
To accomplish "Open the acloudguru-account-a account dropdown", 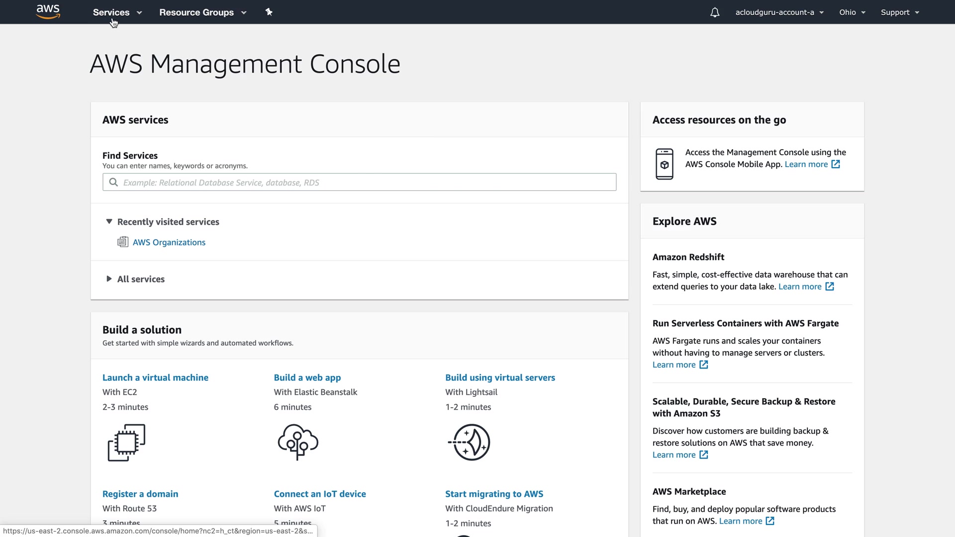I will coord(779,12).
